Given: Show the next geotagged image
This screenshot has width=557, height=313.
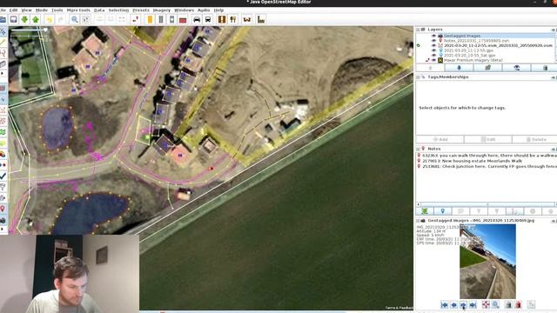Looking at the screenshot, I should [x=463, y=304].
